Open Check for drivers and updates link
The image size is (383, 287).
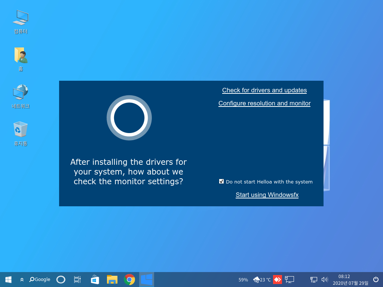[264, 90]
